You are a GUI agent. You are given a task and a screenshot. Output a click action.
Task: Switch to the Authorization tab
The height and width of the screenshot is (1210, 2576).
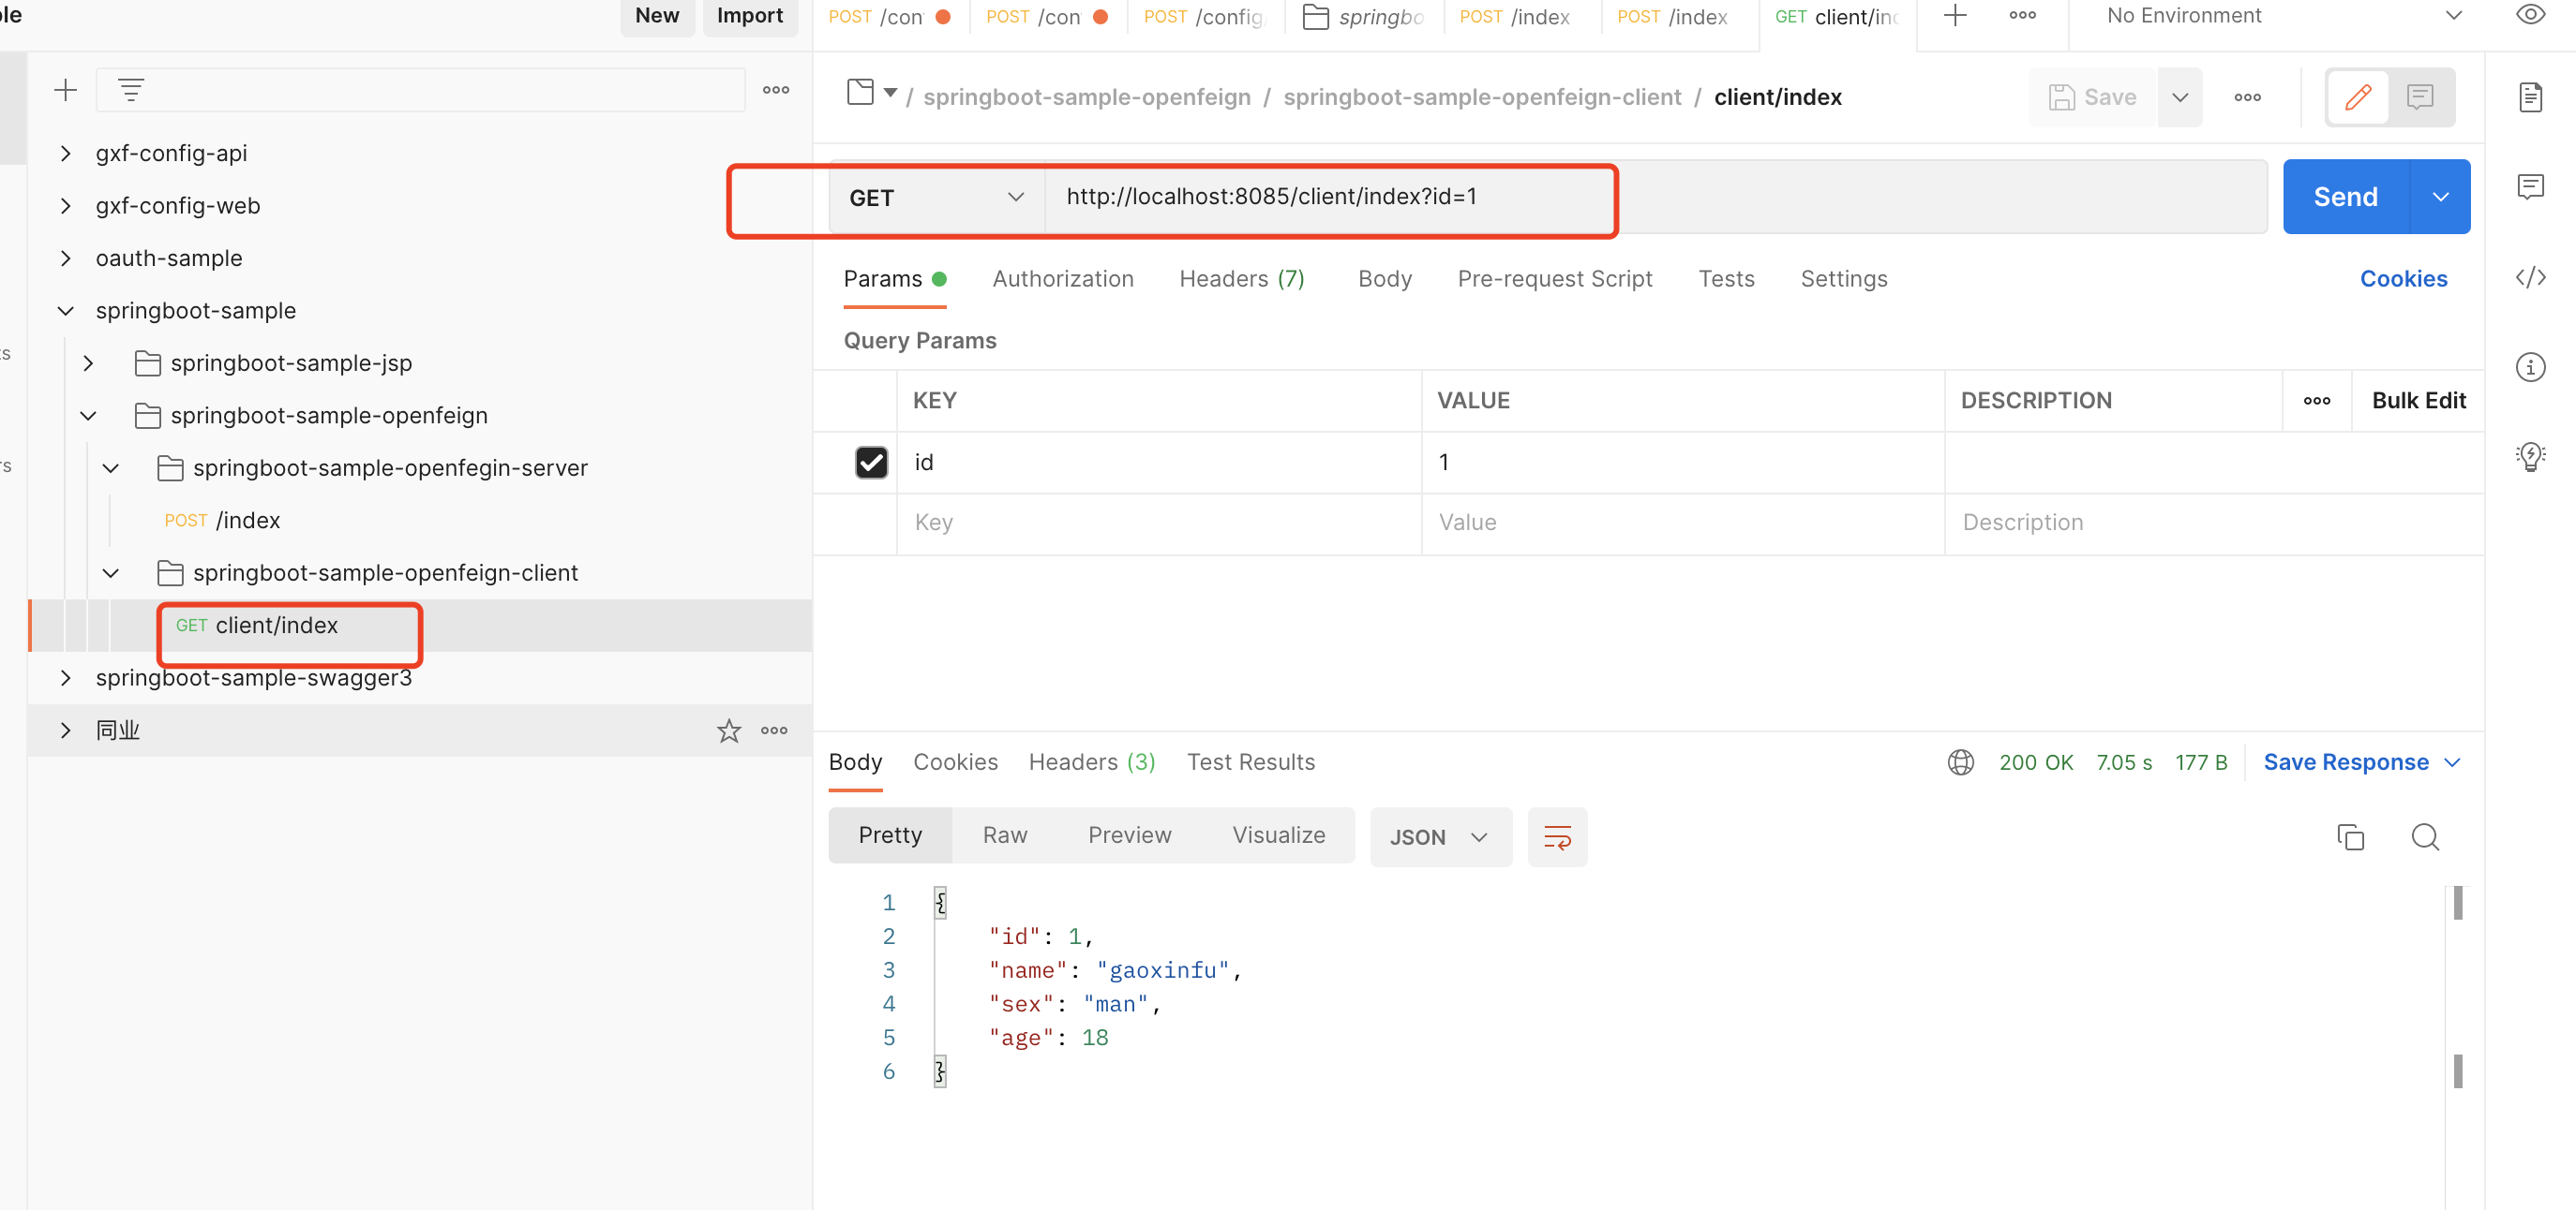pyautogui.click(x=1063, y=279)
